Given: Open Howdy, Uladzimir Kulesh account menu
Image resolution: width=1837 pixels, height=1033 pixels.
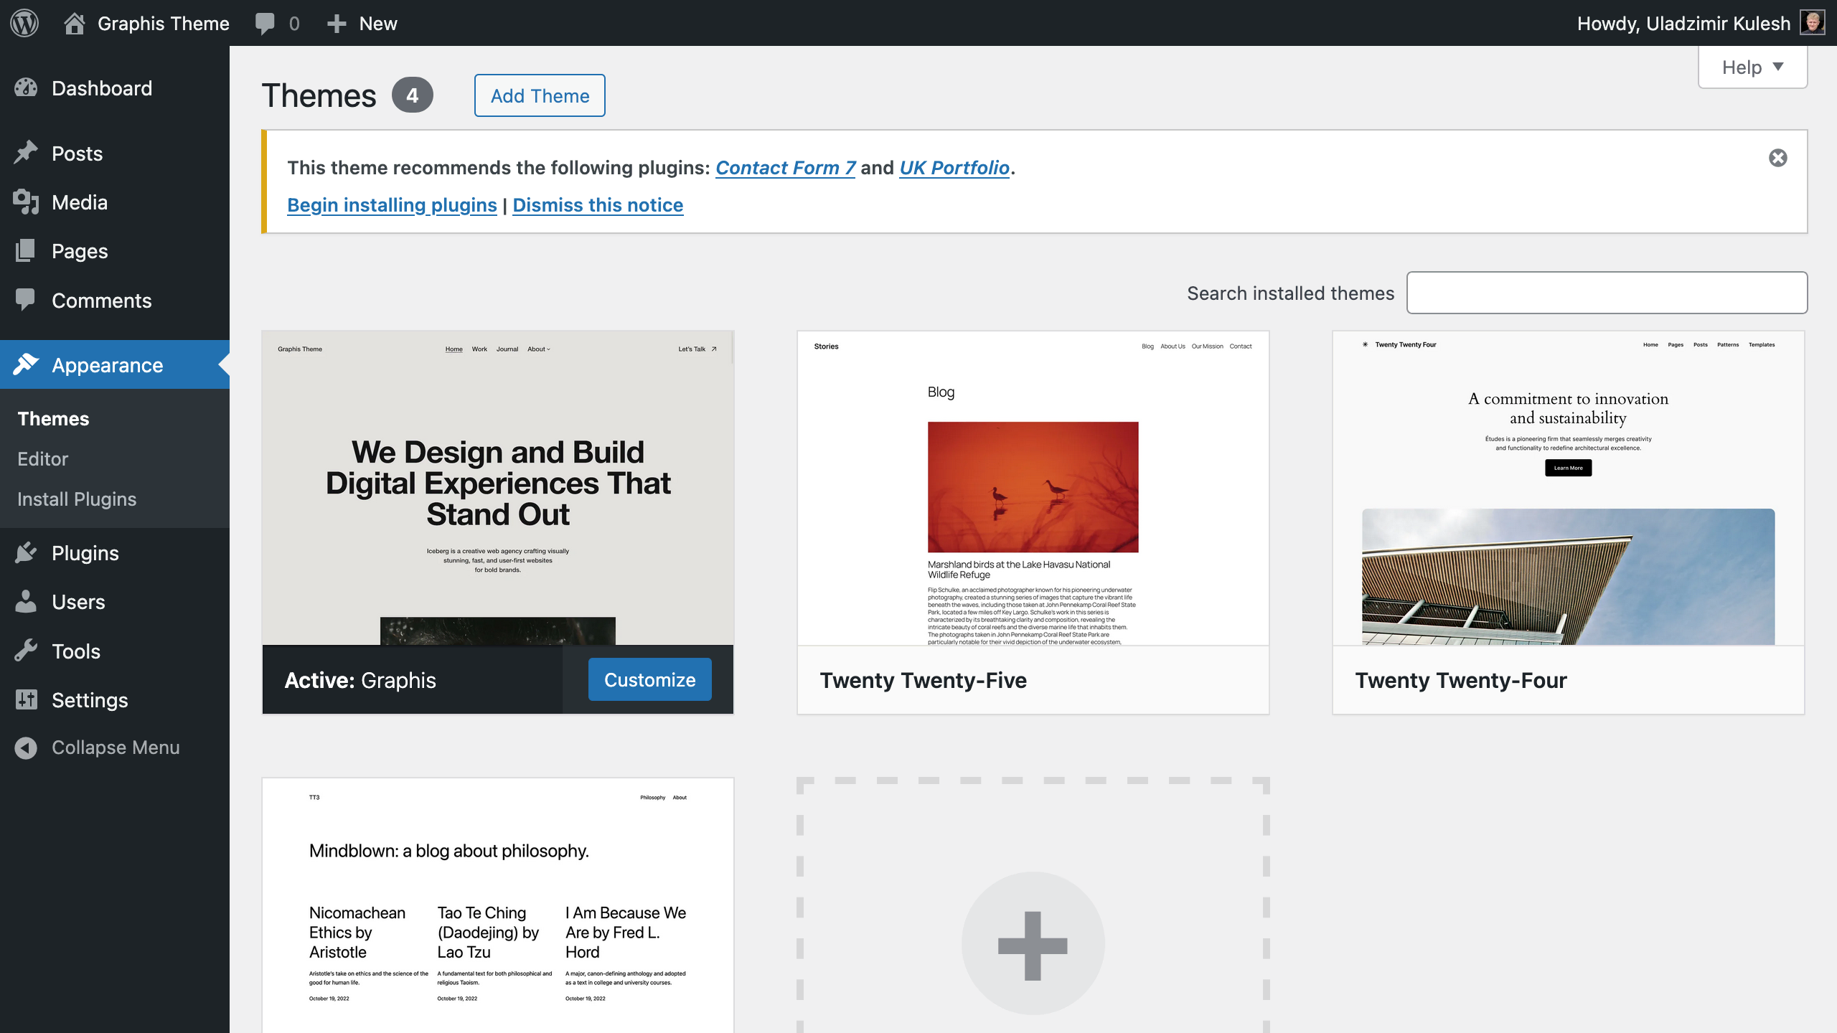Looking at the screenshot, I should pyautogui.click(x=1683, y=23).
